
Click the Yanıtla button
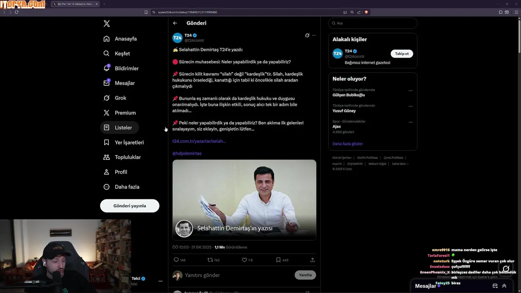coord(305,275)
